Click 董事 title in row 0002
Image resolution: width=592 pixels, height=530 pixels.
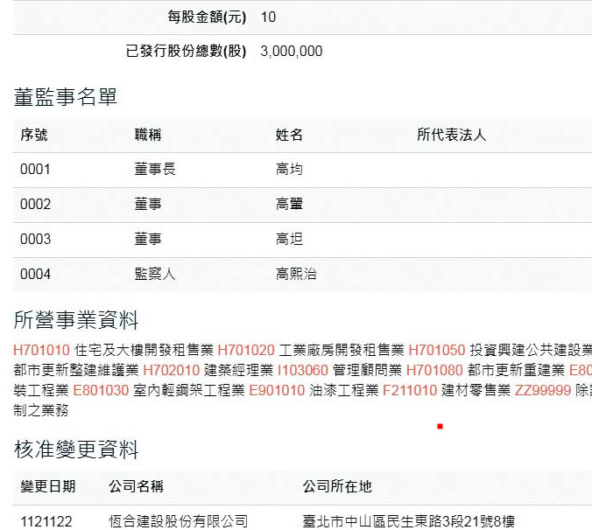(x=148, y=205)
